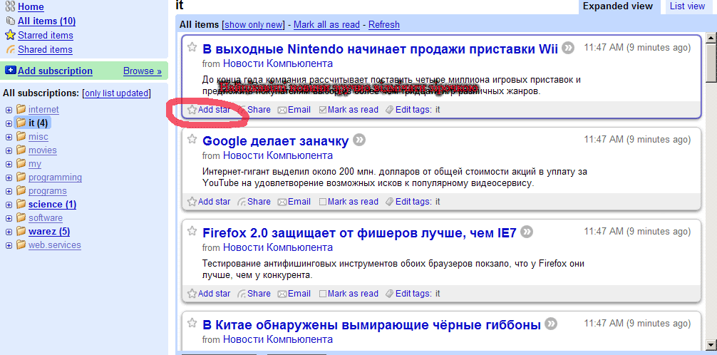The height and width of the screenshot is (355, 717).
Task: Open the Firefox 2.0 article title
Action: tap(359, 233)
